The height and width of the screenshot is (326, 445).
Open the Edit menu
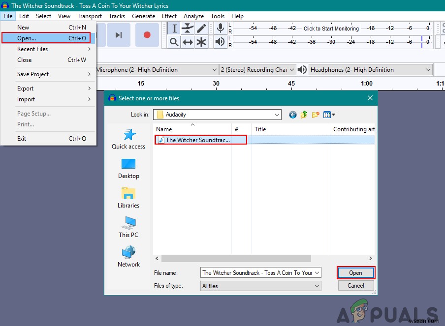coord(24,16)
